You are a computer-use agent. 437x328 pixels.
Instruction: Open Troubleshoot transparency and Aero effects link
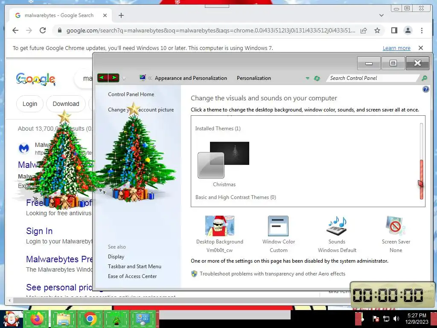coord(272,274)
